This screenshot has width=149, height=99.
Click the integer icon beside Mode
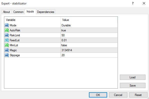tap(7, 25)
